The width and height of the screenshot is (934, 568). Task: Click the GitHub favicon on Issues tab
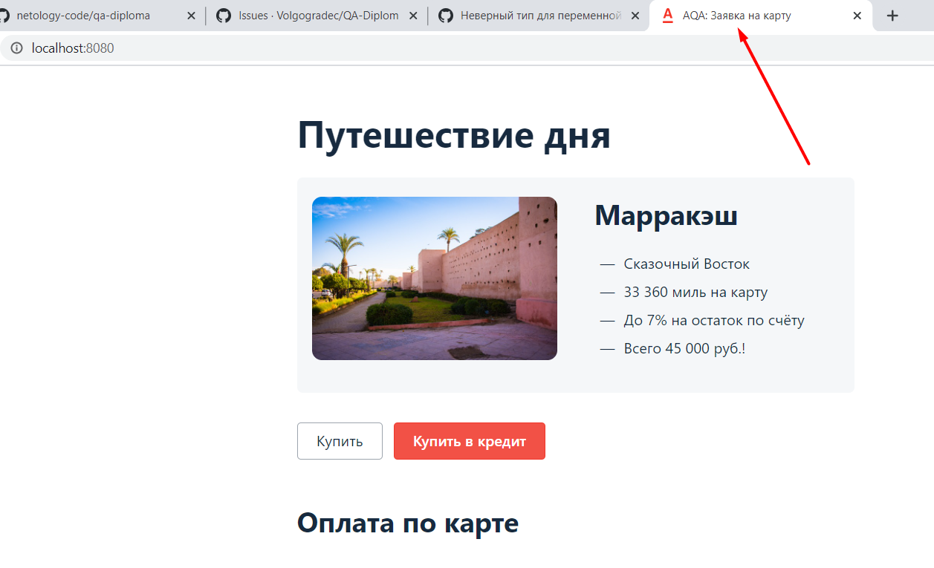pyautogui.click(x=224, y=16)
